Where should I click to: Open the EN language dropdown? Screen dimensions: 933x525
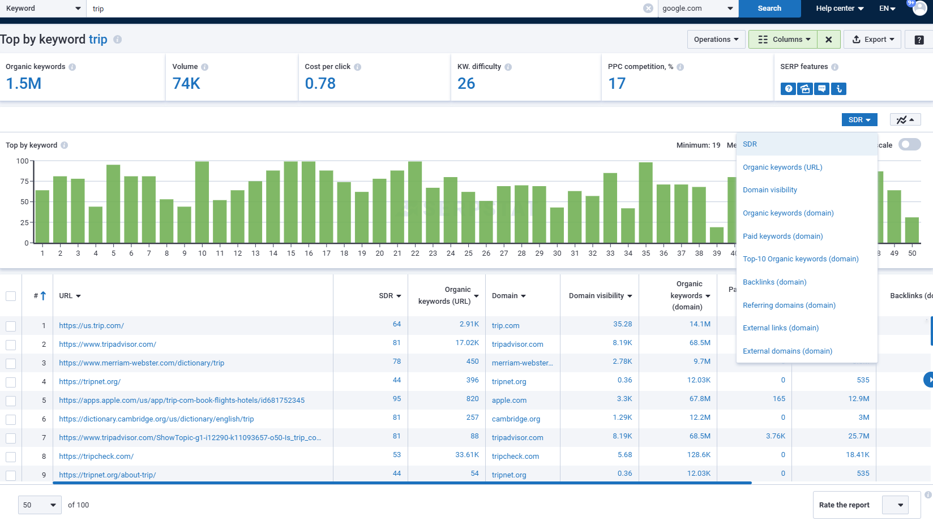(x=887, y=8)
